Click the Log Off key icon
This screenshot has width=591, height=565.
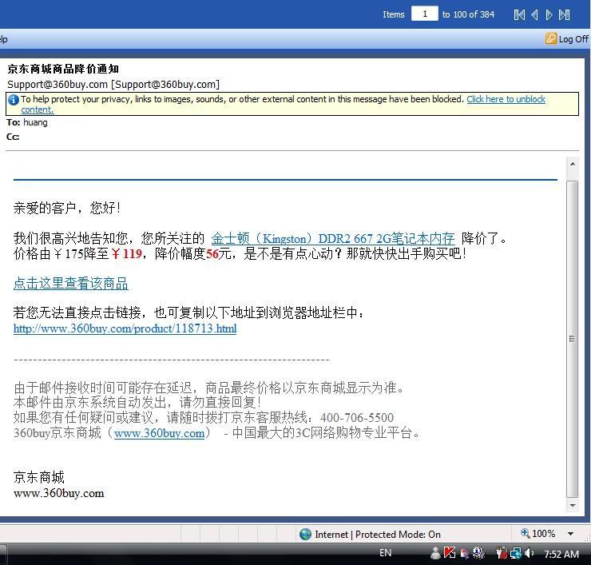(551, 38)
